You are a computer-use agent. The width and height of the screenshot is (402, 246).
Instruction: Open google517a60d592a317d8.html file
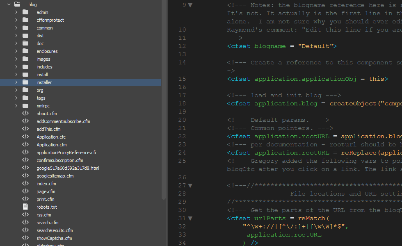pos(68,168)
